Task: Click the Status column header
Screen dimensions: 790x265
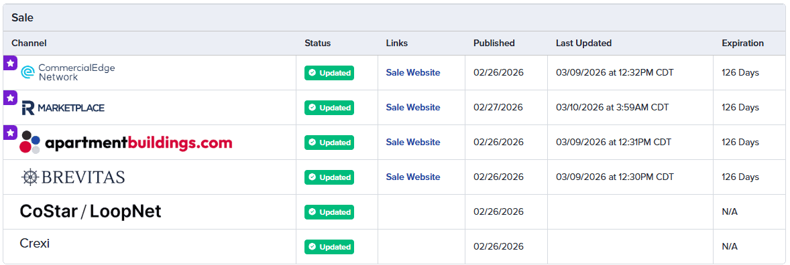Action: pyautogui.click(x=318, y=43)
